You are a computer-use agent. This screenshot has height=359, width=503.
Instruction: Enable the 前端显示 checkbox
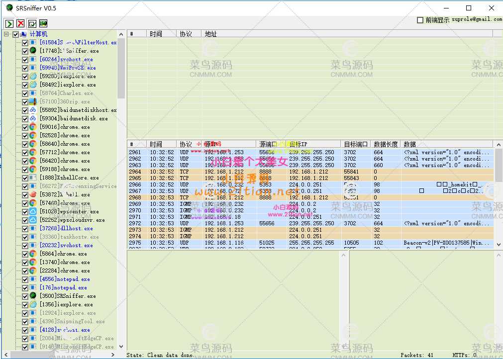(x=420, y=20)
